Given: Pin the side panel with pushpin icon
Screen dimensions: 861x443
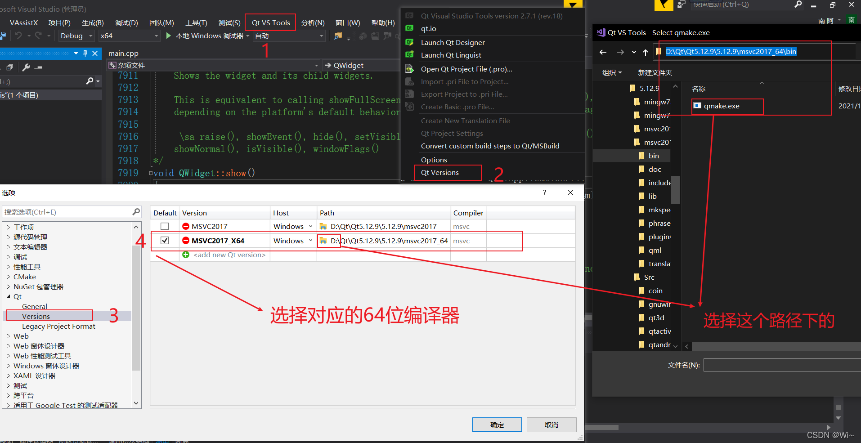Looking at the screenshot, I should click(85, 53).
